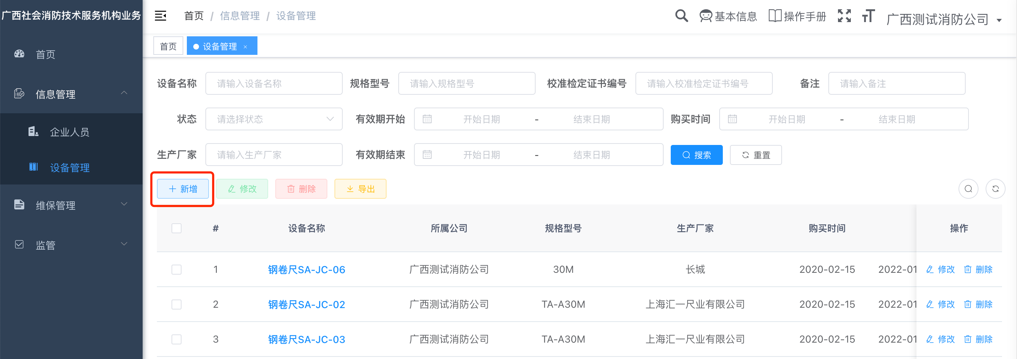Click calendar icon in 购买时间 range

(x=732, y=119)
